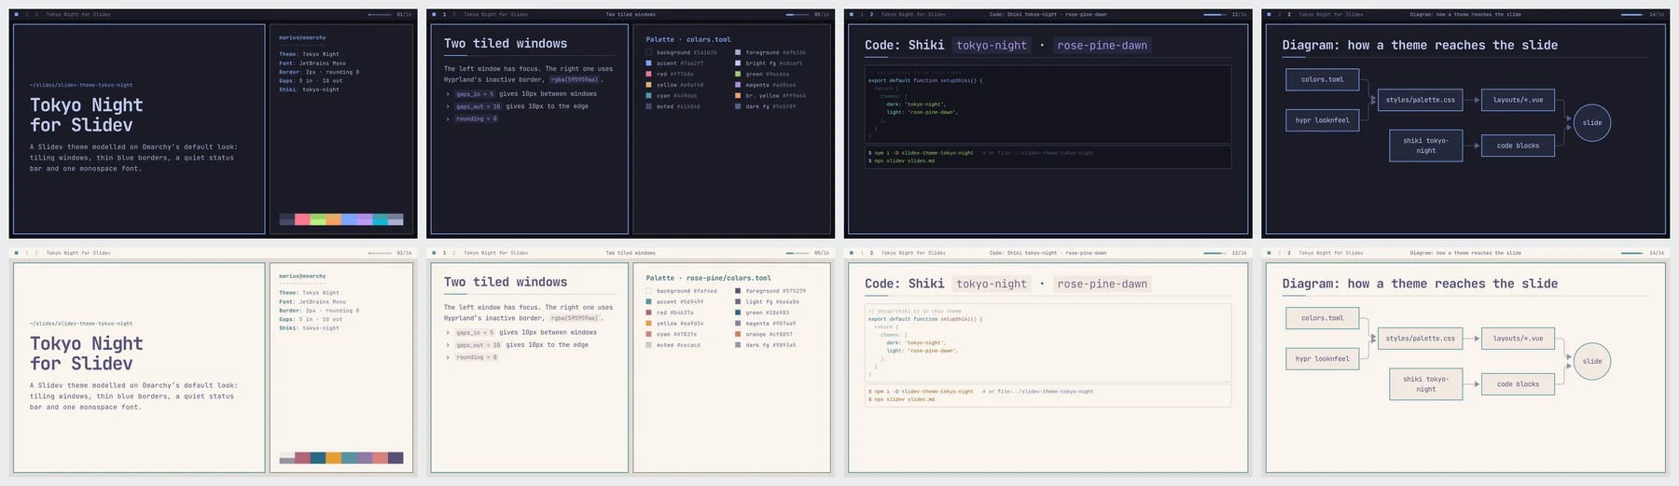Click the styles/palette.css node in dark diagram

[x=1420, y=100]
